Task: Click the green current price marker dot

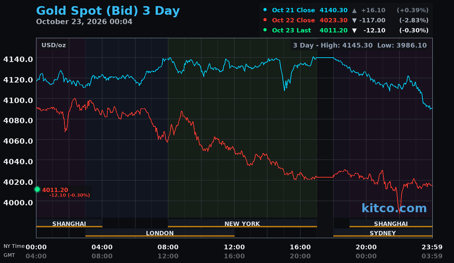Action: click(37, 190)
